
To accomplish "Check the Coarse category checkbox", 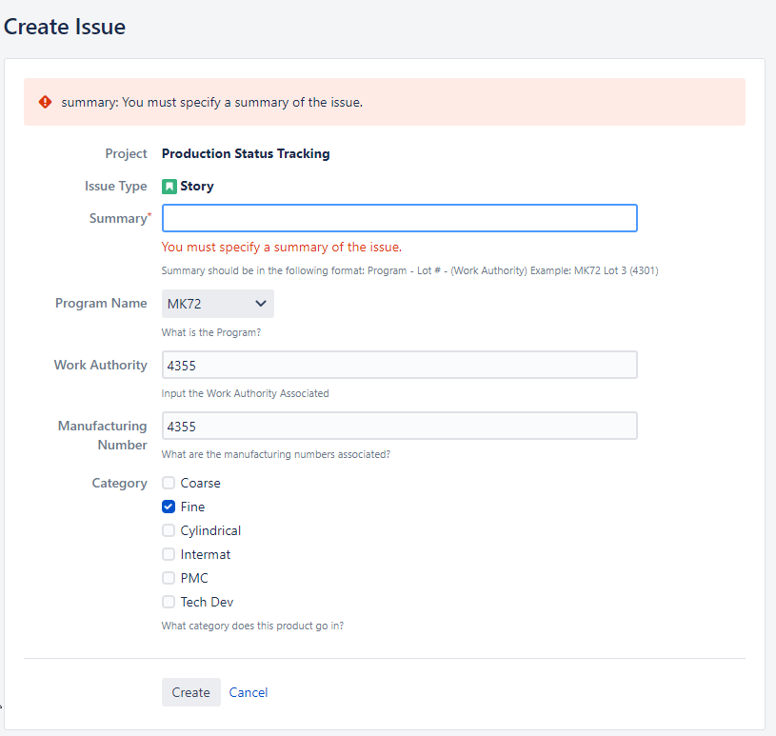I will coord(168,483).
